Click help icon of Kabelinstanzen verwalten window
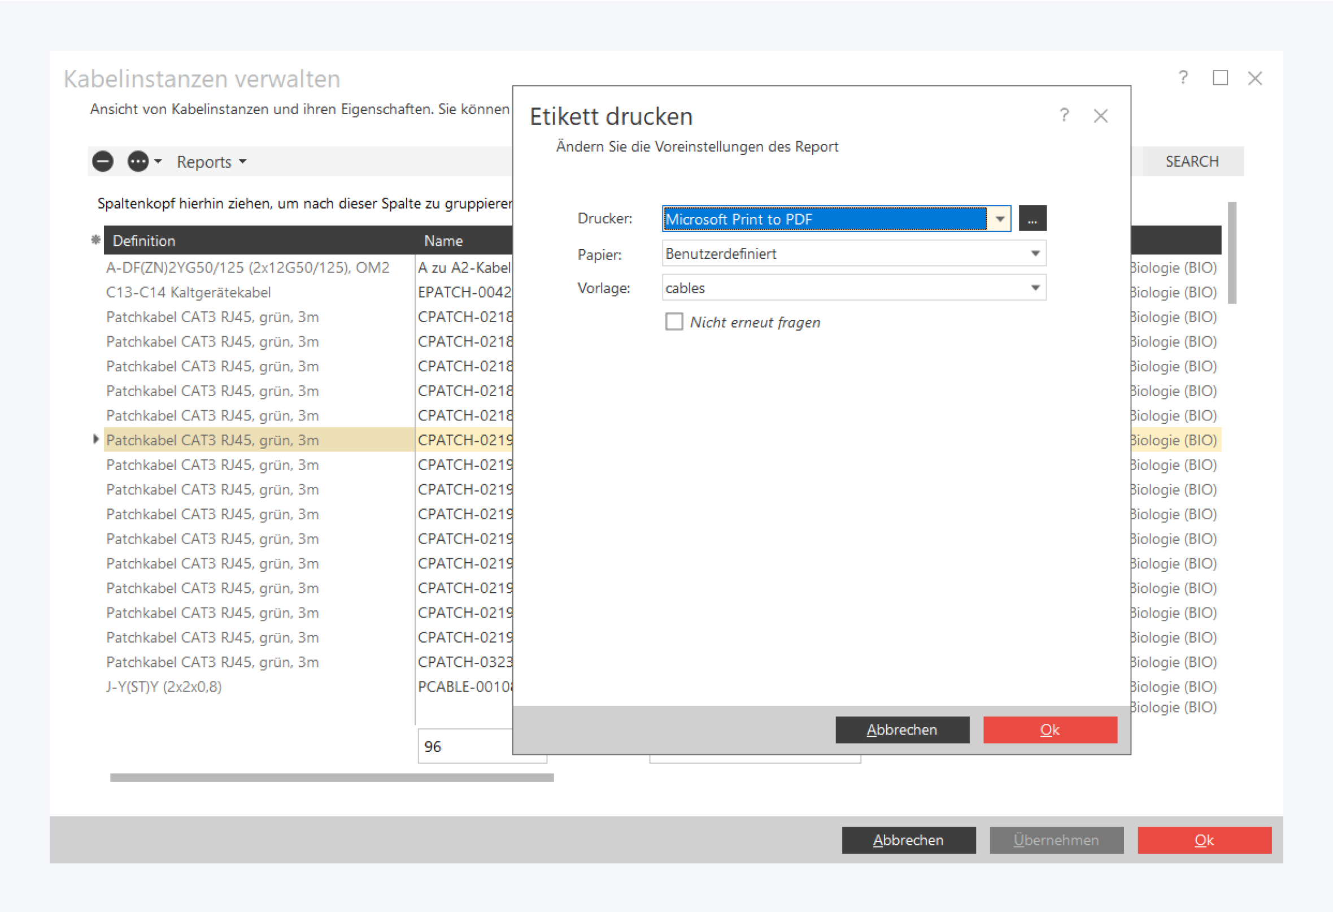 click(1183, 77)
